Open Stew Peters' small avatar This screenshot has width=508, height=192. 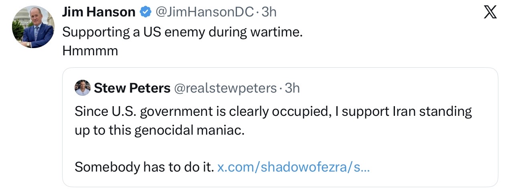pyautogui.click(x=83, y=88)
